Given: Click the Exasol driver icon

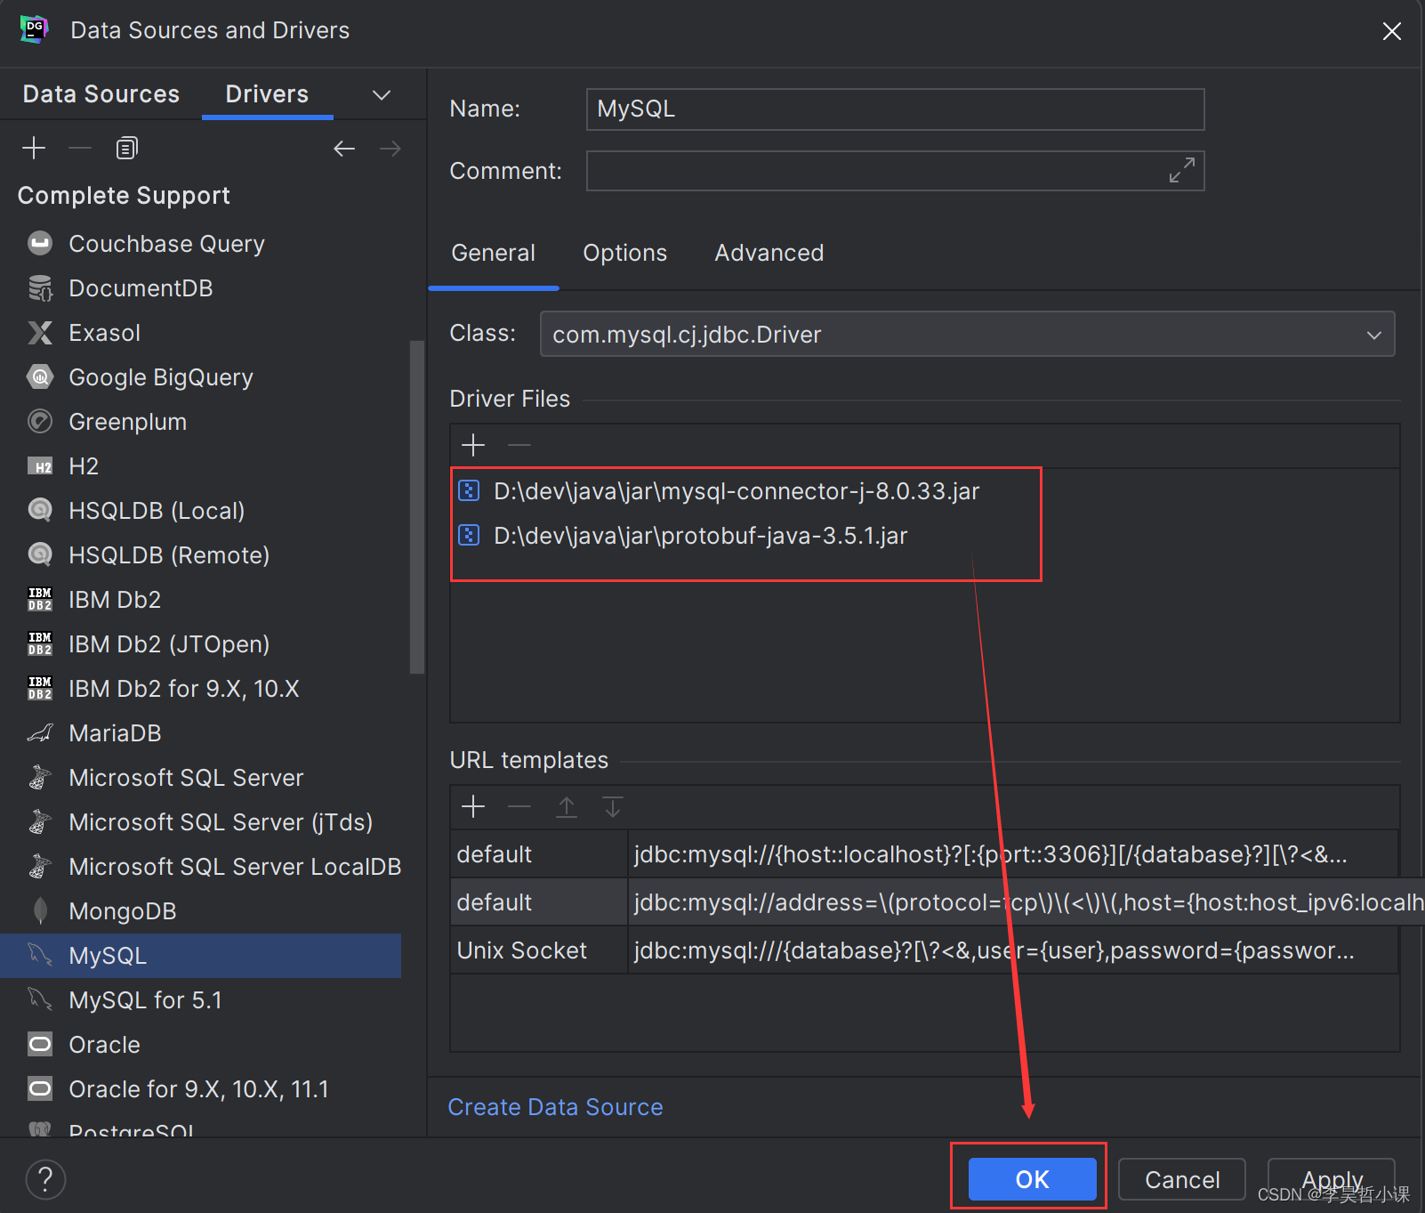Looking at the screenshot, I should click(x=40, y=332).
